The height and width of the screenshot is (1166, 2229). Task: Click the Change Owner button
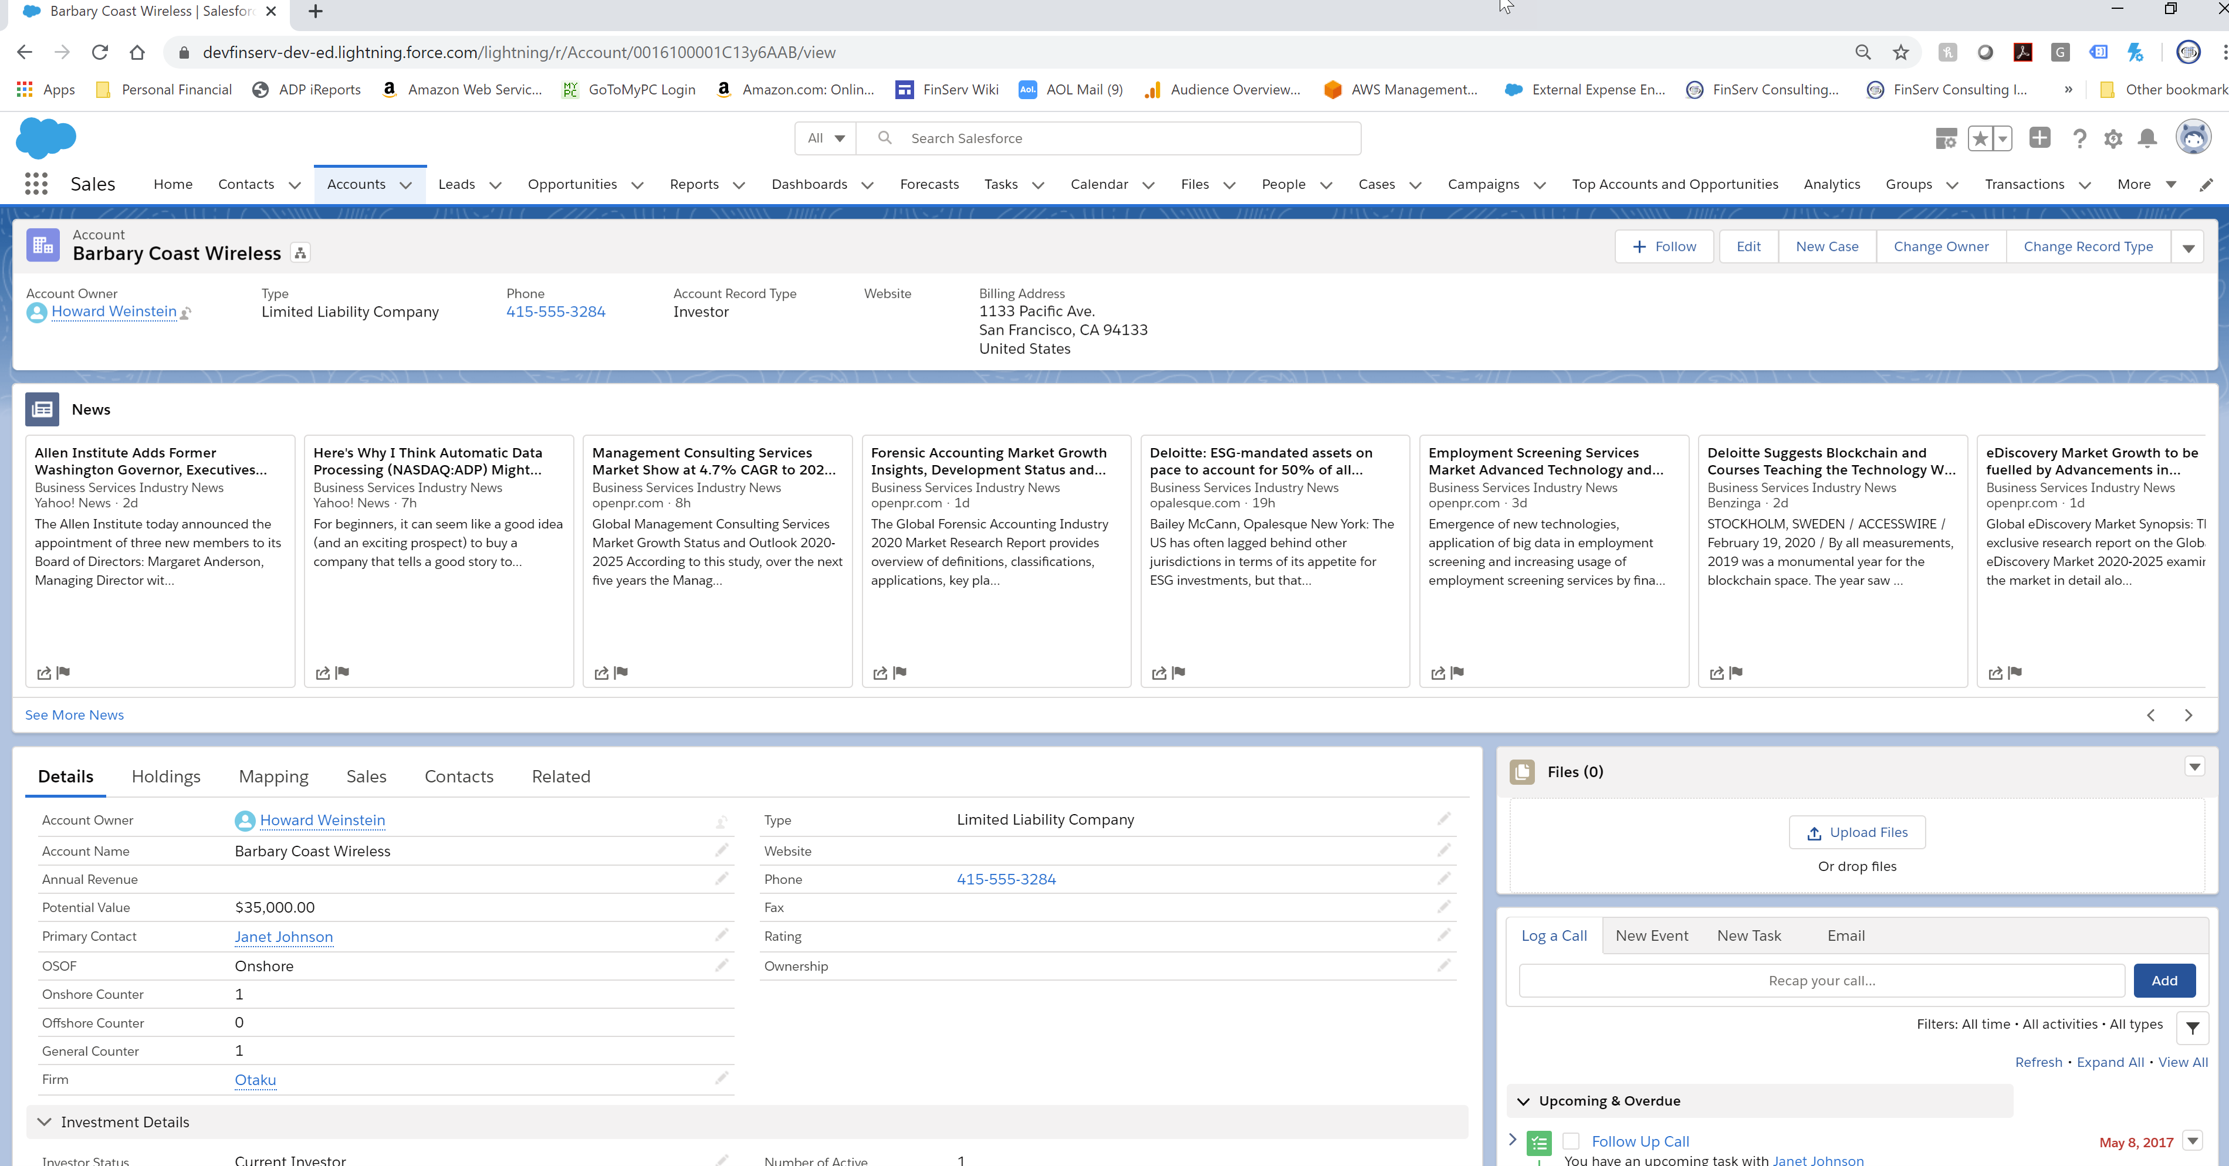1941,246
